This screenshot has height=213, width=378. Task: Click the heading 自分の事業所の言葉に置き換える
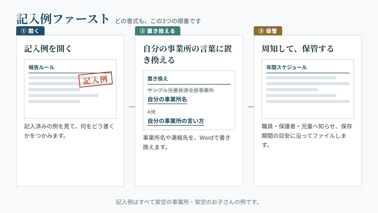(188, 54)
